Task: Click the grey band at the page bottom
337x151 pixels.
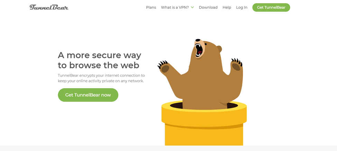Action: coord(169,149)
